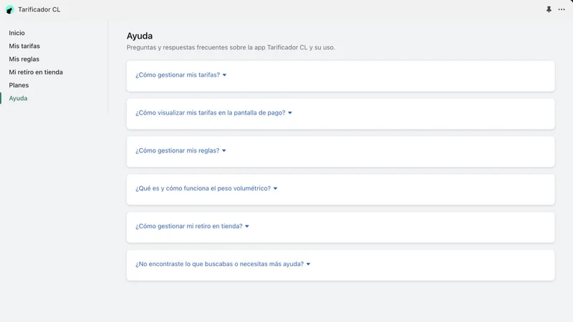The height and width of the screenshot is (322, 573).
Task: Expand caret next to gestionar mis reglas
Action: tap(224, 151)
